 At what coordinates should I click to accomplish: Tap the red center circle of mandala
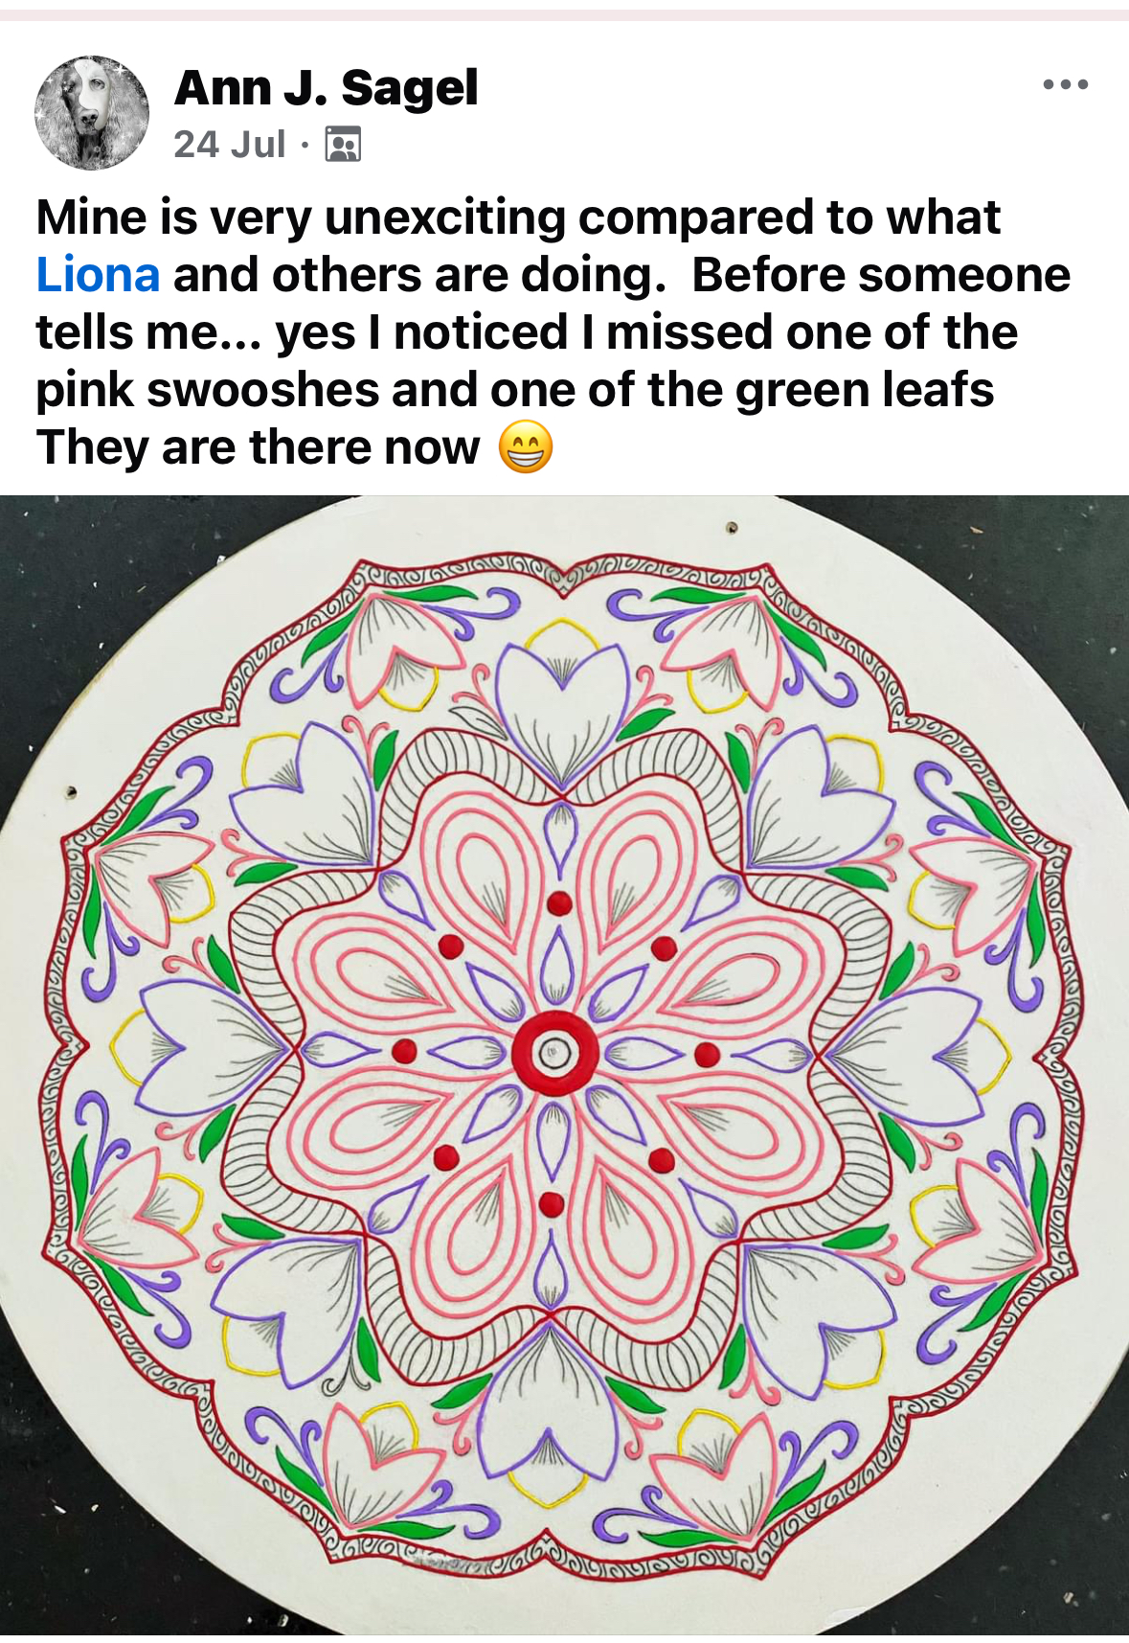[554, 1052]
